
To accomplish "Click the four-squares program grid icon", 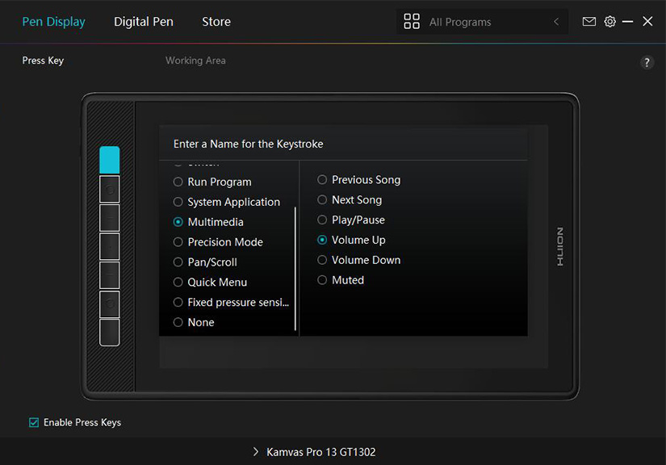I will point(412,22).
